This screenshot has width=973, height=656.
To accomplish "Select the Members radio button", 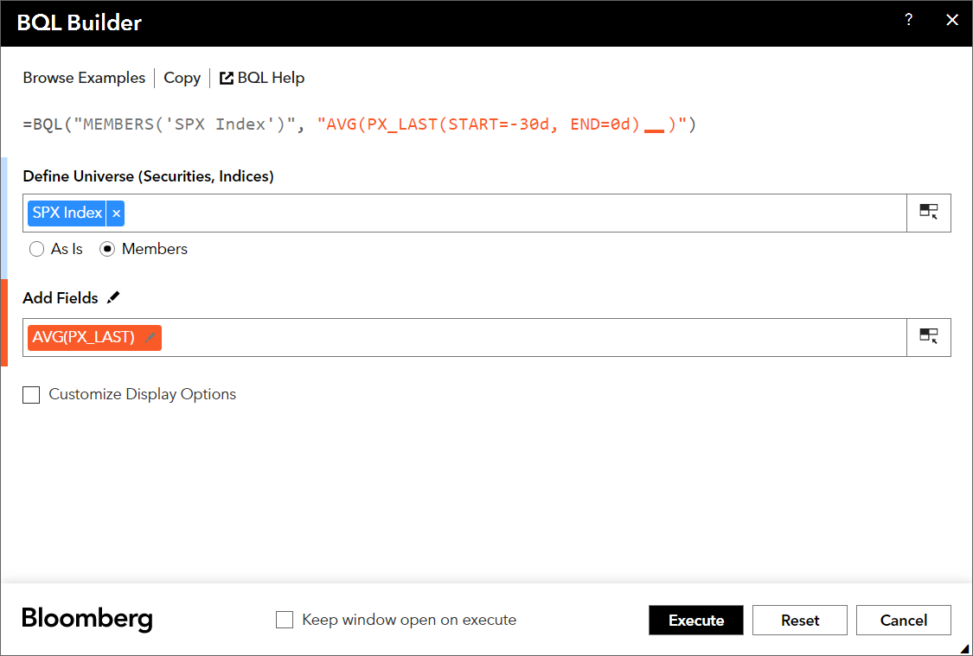I will pos(107,249).
